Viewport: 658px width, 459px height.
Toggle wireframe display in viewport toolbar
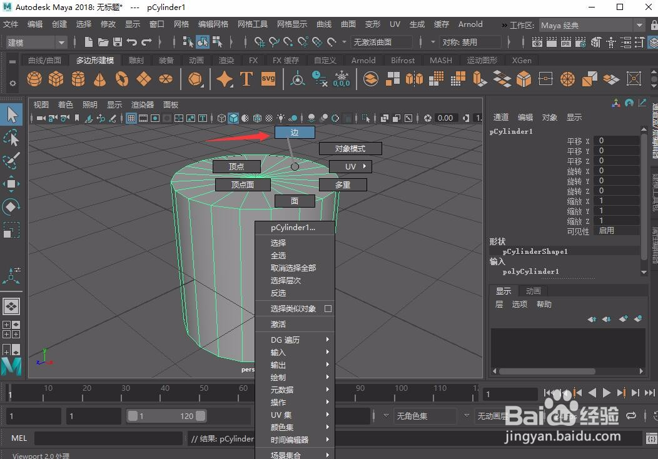[222, 118]
